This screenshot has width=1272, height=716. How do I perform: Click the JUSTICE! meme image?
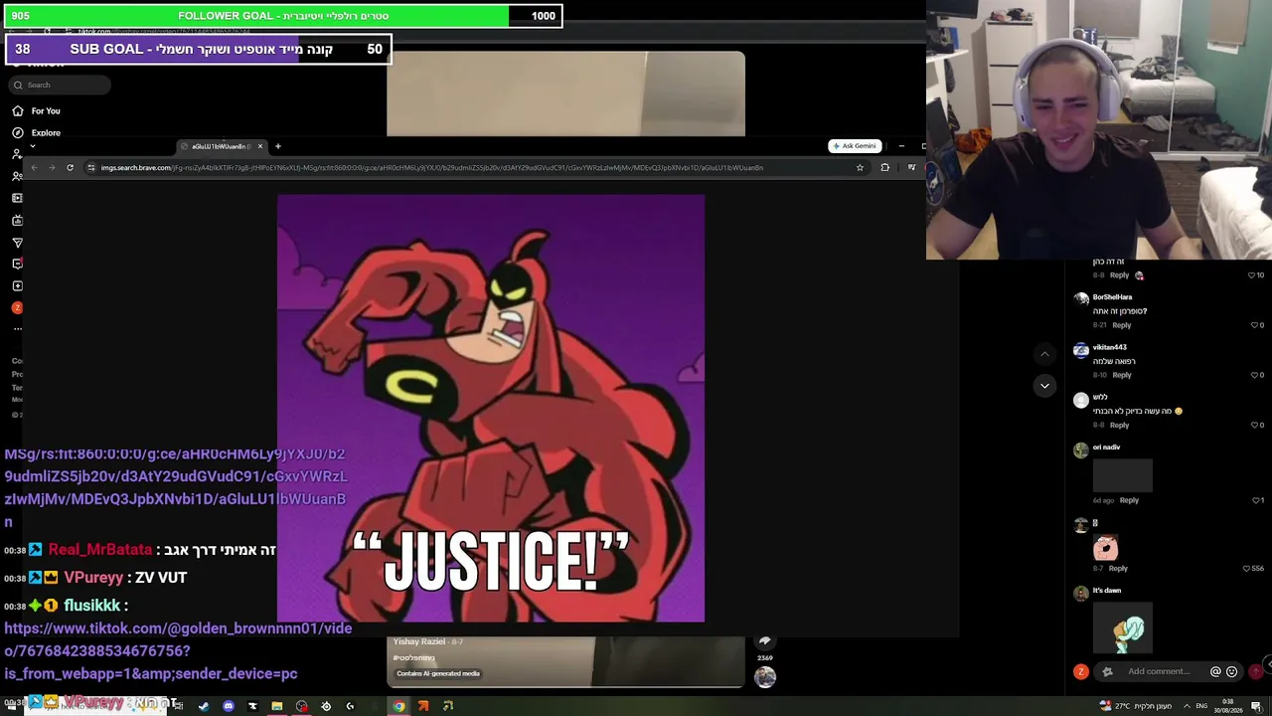(x=491, y=408)
